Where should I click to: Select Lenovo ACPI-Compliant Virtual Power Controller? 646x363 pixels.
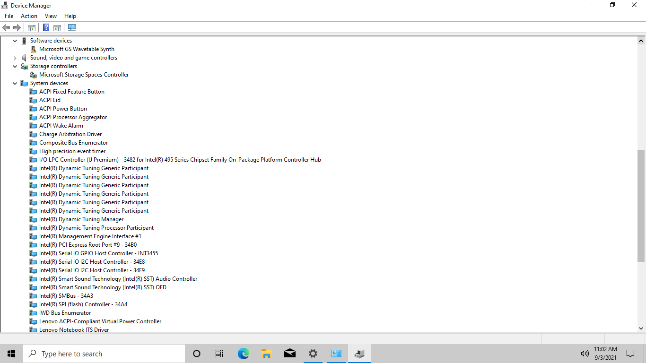(100, 321)
